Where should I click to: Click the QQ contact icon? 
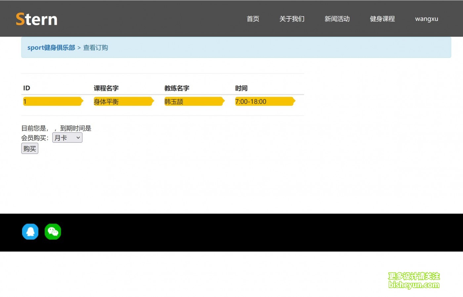coord(30,232)
